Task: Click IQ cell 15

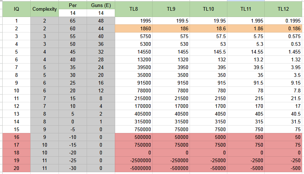Action: click(x=17, y=129)
